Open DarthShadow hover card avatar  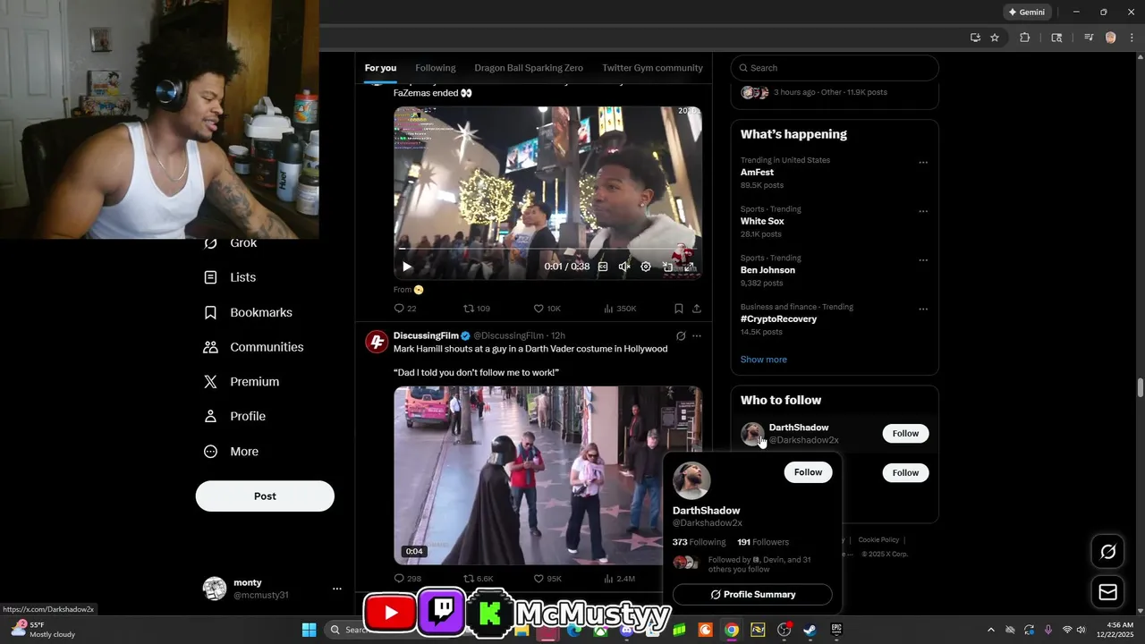click(691, 481)
